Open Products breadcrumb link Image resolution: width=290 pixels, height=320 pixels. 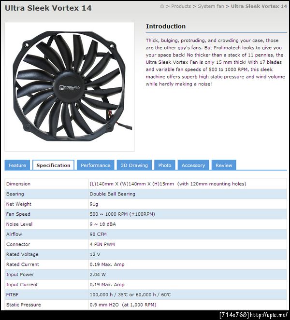(181, 6)
